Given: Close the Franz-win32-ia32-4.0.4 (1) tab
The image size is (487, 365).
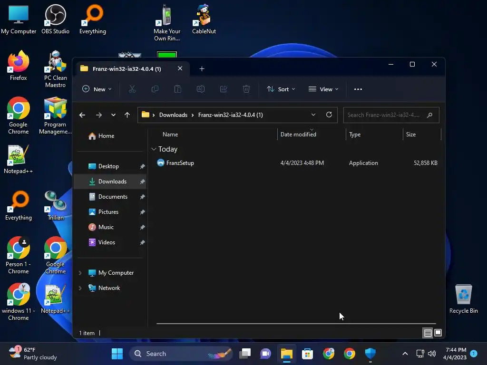Looking at the screenshot, I should (x=180, y=68).
